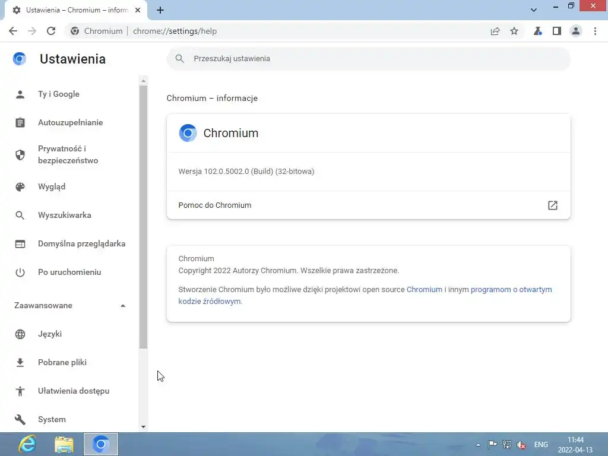Click the sidebar vertical scrollbar thumb
This screenshot has height=456, width=608.
pyautogui.click(x=144, y=217)
